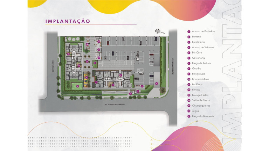This screenshot has height=151, width=269.
Task: Click the 'Lounge Festas' legend label
Action: (x=200, y=95)
